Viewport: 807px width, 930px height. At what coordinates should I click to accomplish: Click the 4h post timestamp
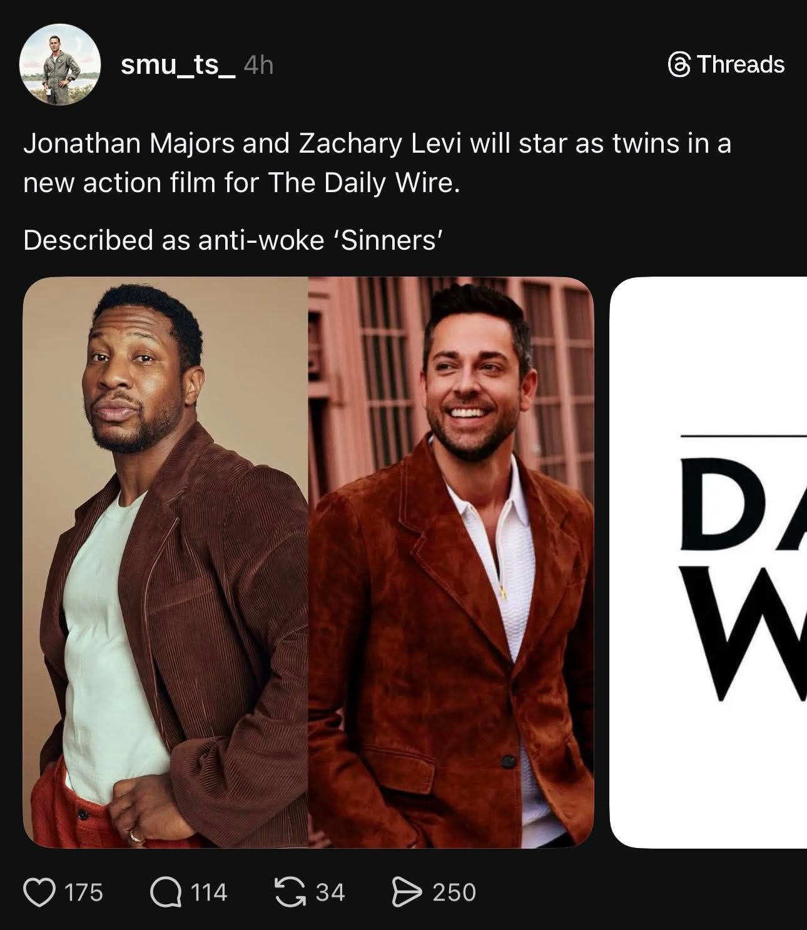(258, 64)
